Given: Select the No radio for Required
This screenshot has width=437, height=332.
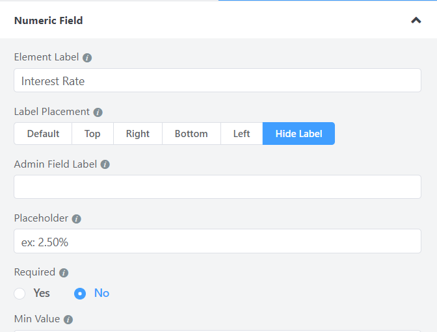Looking at the screenshot, I should 80,293.
